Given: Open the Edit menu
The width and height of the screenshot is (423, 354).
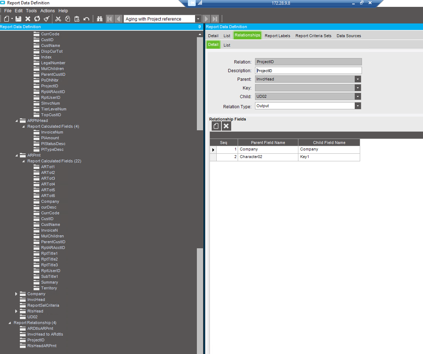Looking at the screenshot, I should tap(19, 11).
